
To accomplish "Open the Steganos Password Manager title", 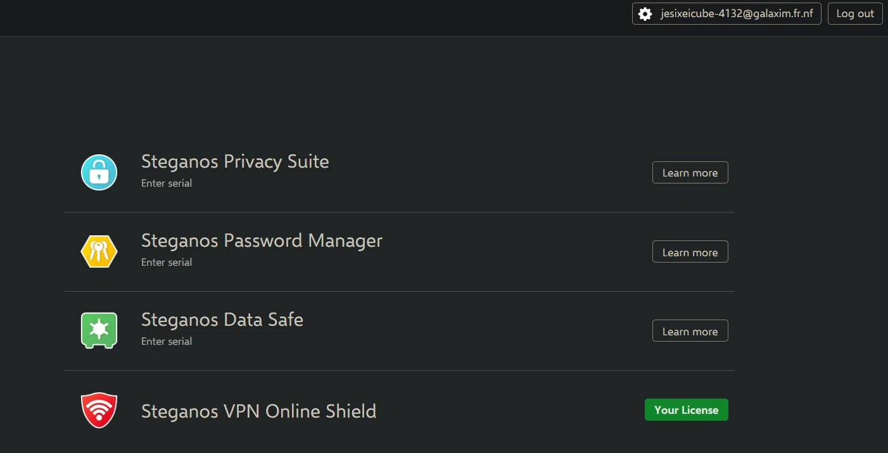I will tap(262, 240).
